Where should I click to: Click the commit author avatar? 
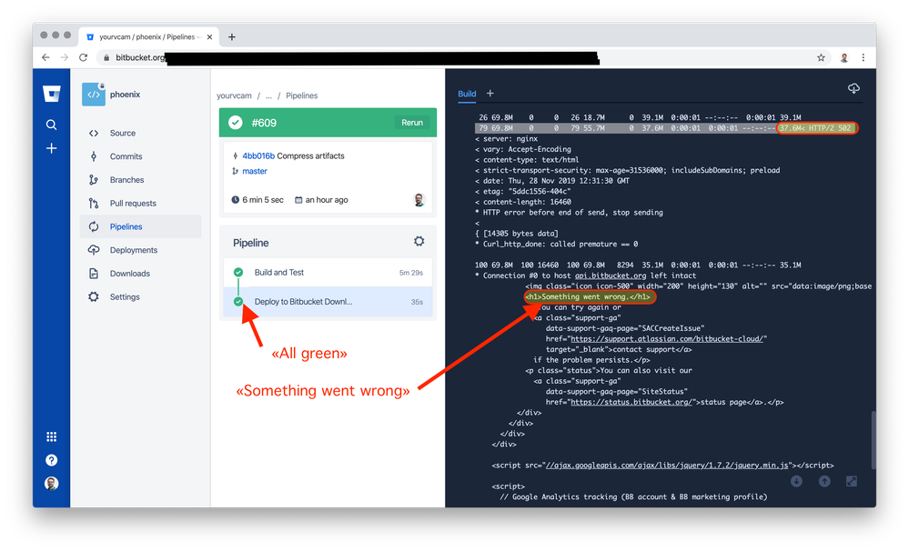pyautogui.click(x=419, y=200)
